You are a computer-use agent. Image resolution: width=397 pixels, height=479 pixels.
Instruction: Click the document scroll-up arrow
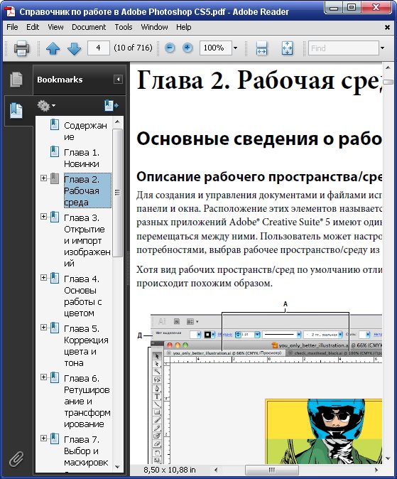tap(388, 68)
